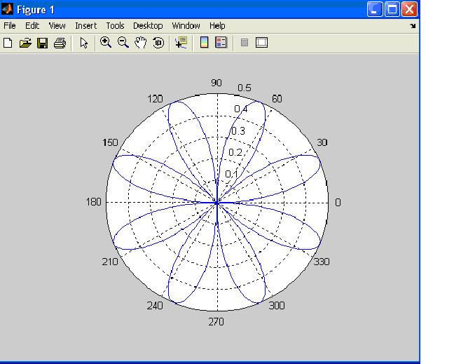Enable the Data Cursor tool
The image size is (454, 364).
181,43
